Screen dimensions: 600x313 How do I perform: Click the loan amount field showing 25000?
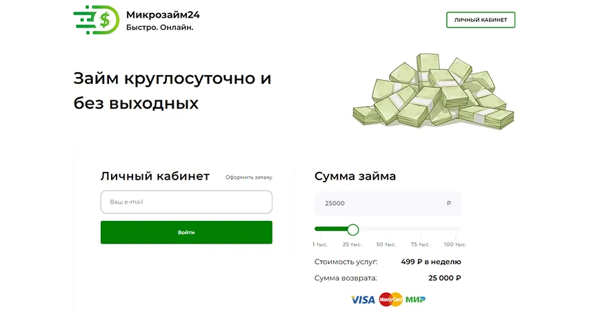[x=379, y=204]
